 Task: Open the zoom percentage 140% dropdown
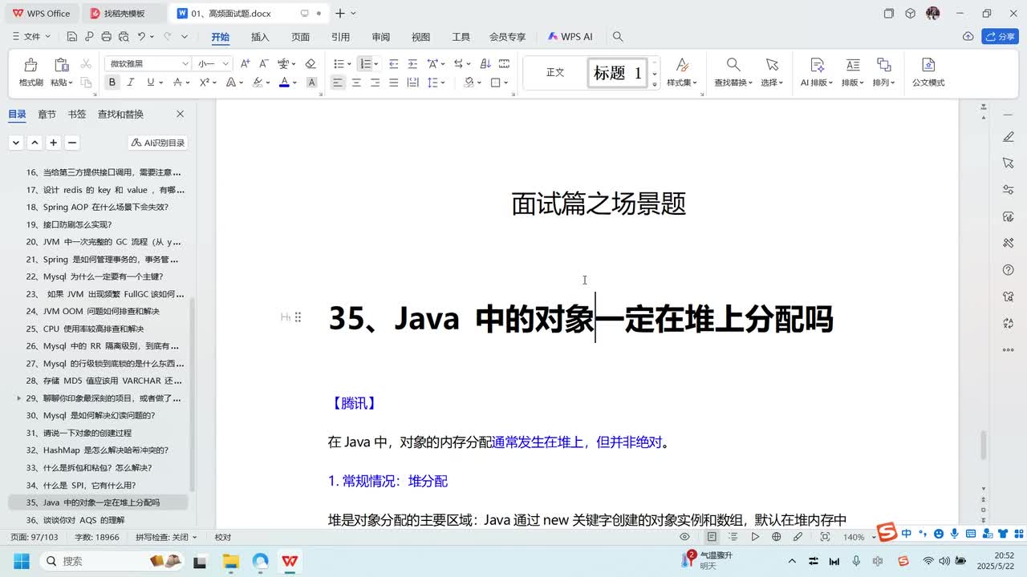point(858,537)
